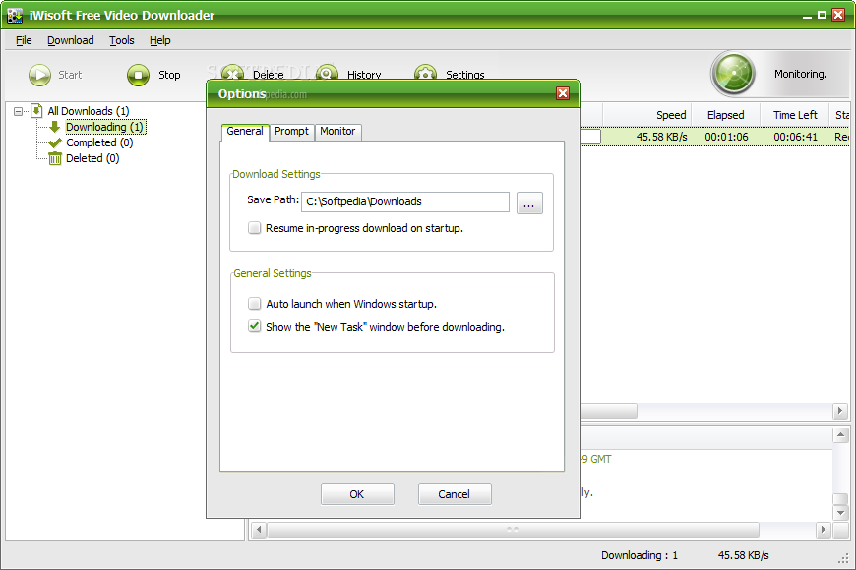Select All Downloads (1) tree item
This screenshot has height=570, width=856.
coord(89,111)
